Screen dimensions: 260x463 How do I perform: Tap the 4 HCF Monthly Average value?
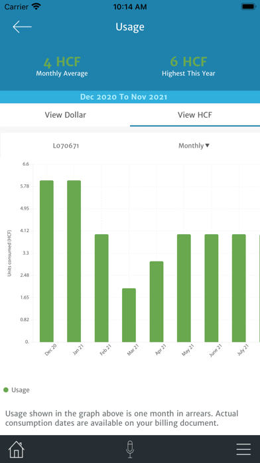62,63
